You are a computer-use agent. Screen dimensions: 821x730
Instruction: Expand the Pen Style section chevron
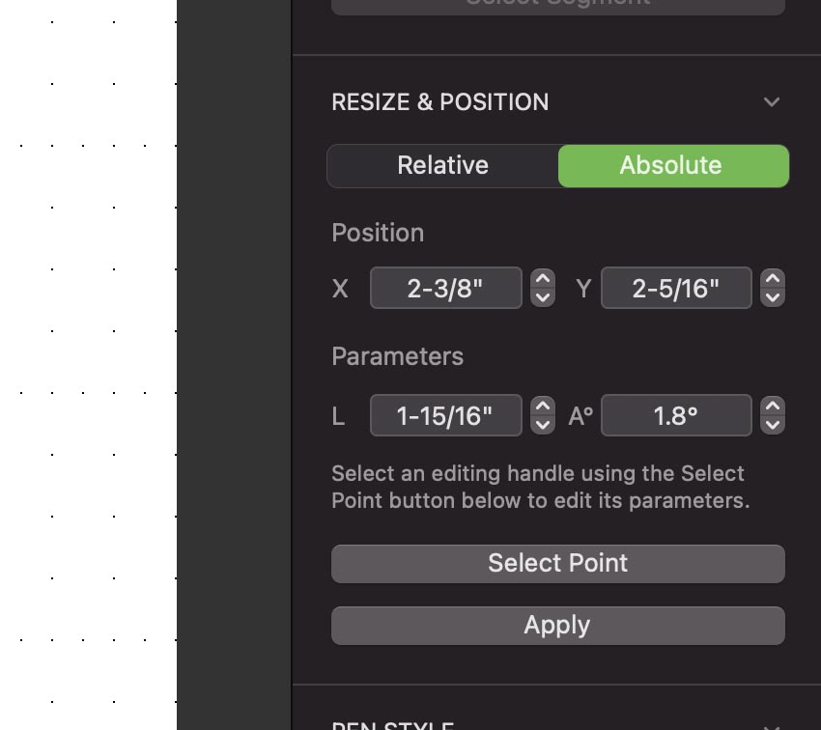point(771,726)
